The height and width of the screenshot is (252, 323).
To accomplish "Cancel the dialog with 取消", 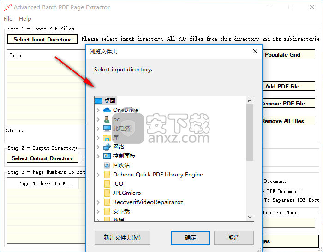I will tap(234, 238).
